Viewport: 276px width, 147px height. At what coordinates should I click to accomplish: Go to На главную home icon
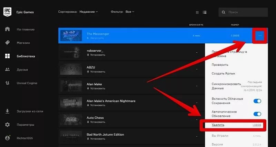coord(7,29)
